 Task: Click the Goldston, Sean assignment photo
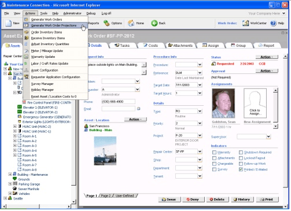pyautogui.click(x=223, y=103)
